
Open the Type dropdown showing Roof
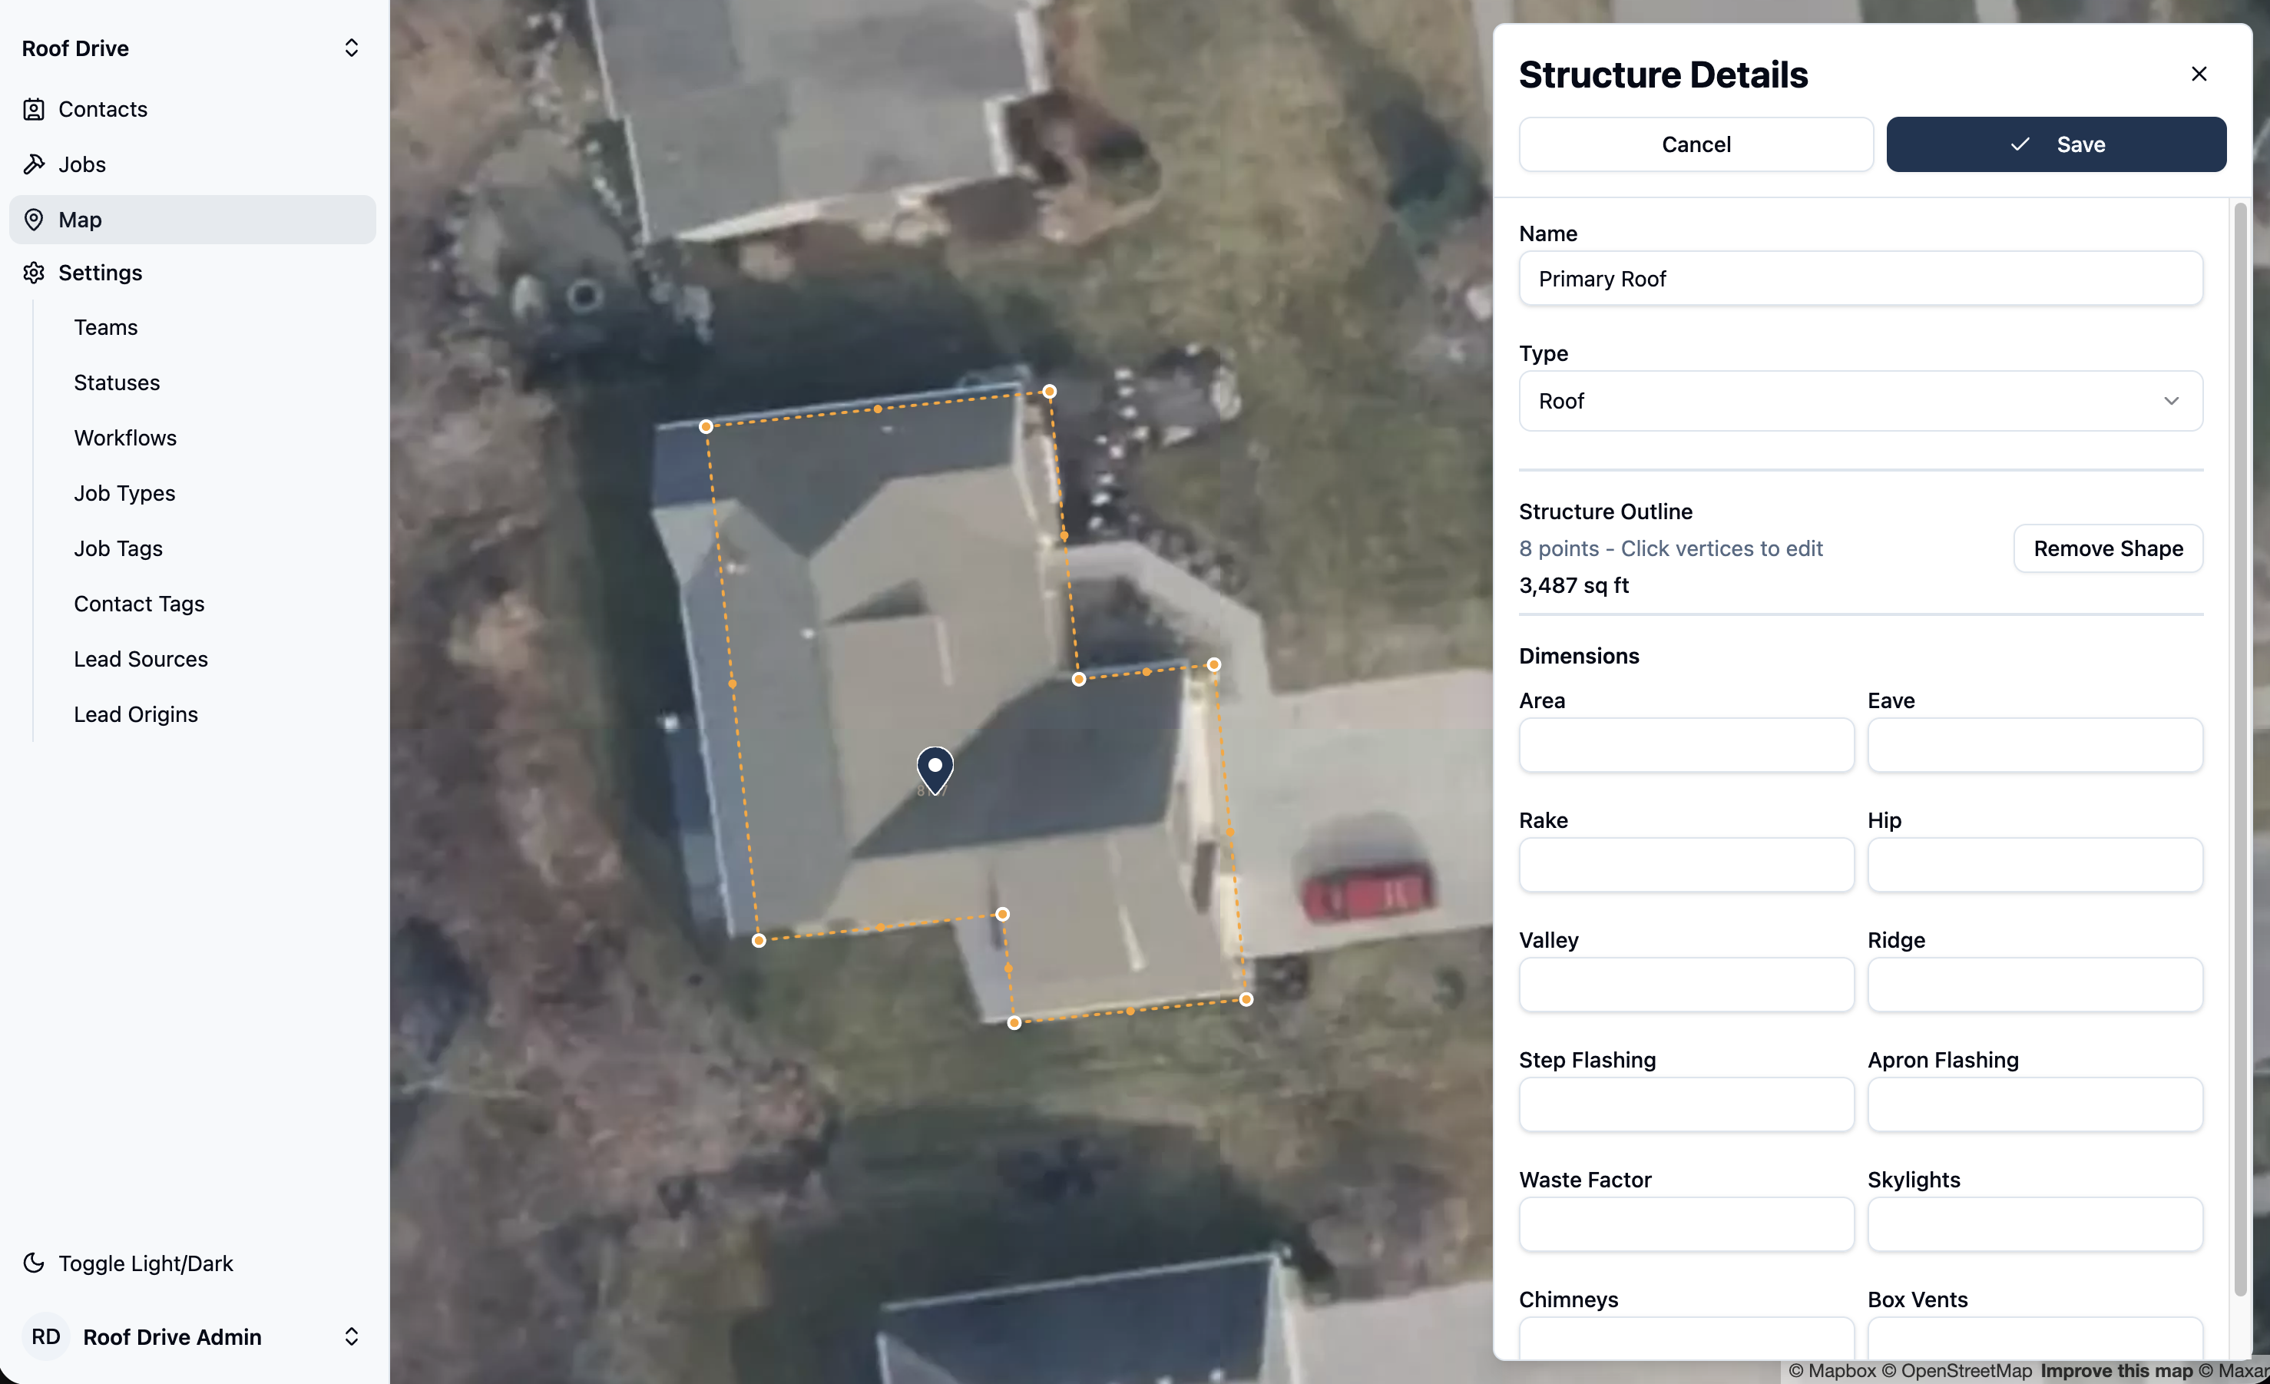(1860, 401)
